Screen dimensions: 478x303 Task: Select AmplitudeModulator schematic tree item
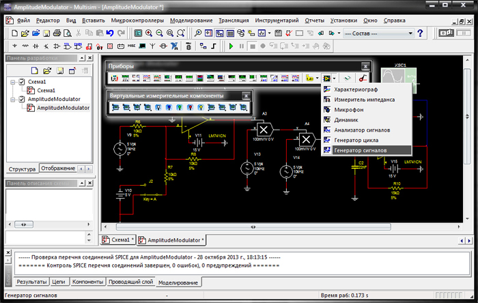(x=63, y=108)
